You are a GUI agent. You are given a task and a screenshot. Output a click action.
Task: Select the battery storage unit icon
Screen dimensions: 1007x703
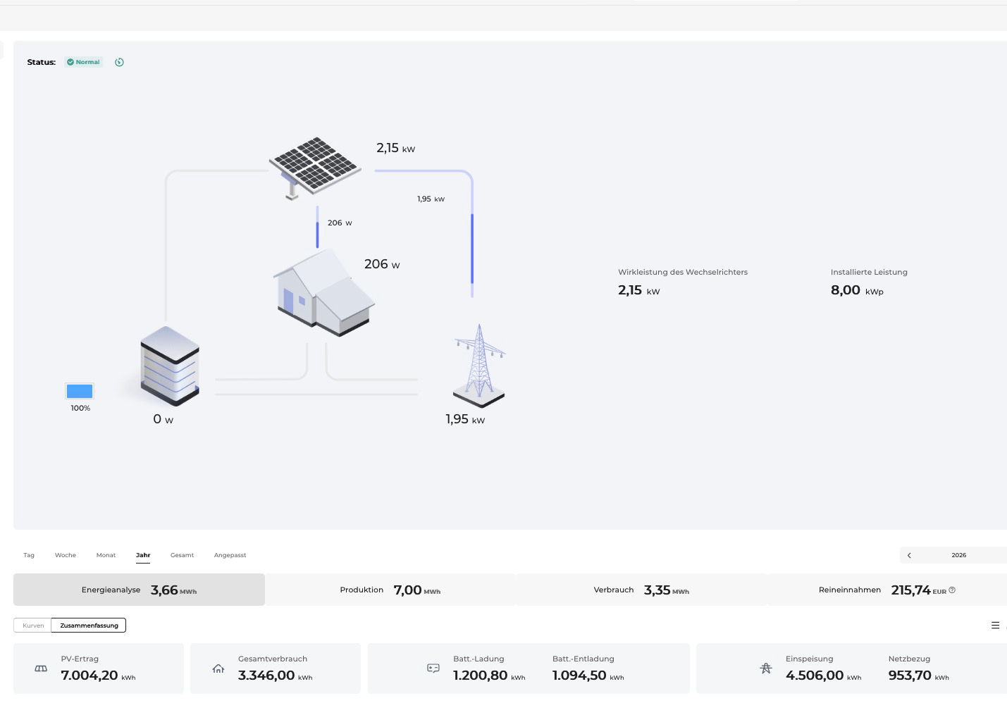[170, 366]
